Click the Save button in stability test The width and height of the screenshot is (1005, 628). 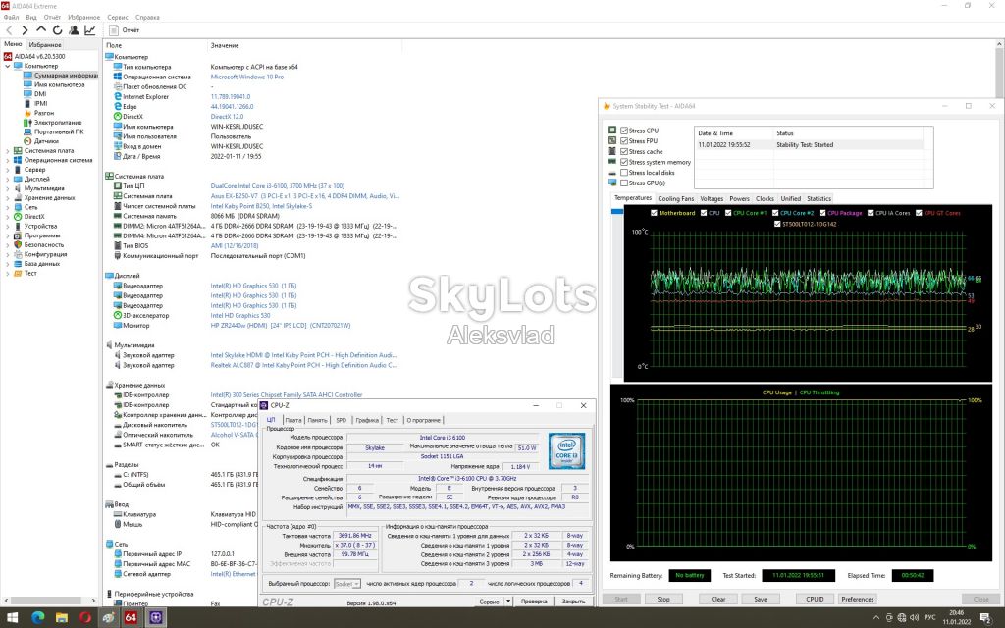[x=761, y=599]
